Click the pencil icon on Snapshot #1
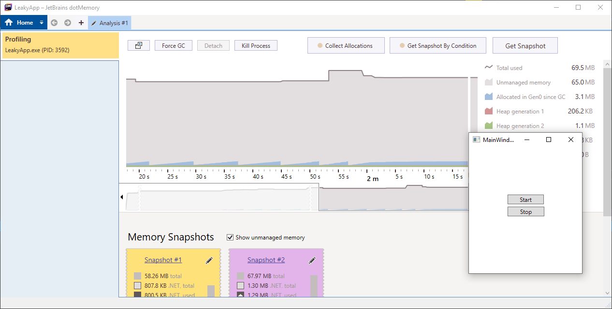The height and width of the screenshot is (309, 612). (x=209, y=260)
